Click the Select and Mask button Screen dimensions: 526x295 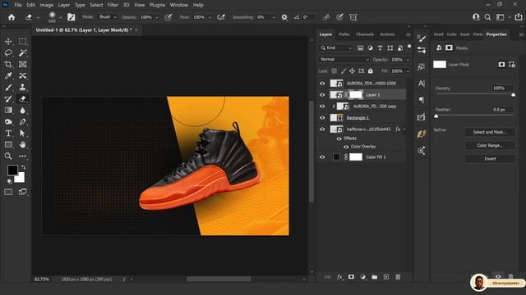click(490, 132)
